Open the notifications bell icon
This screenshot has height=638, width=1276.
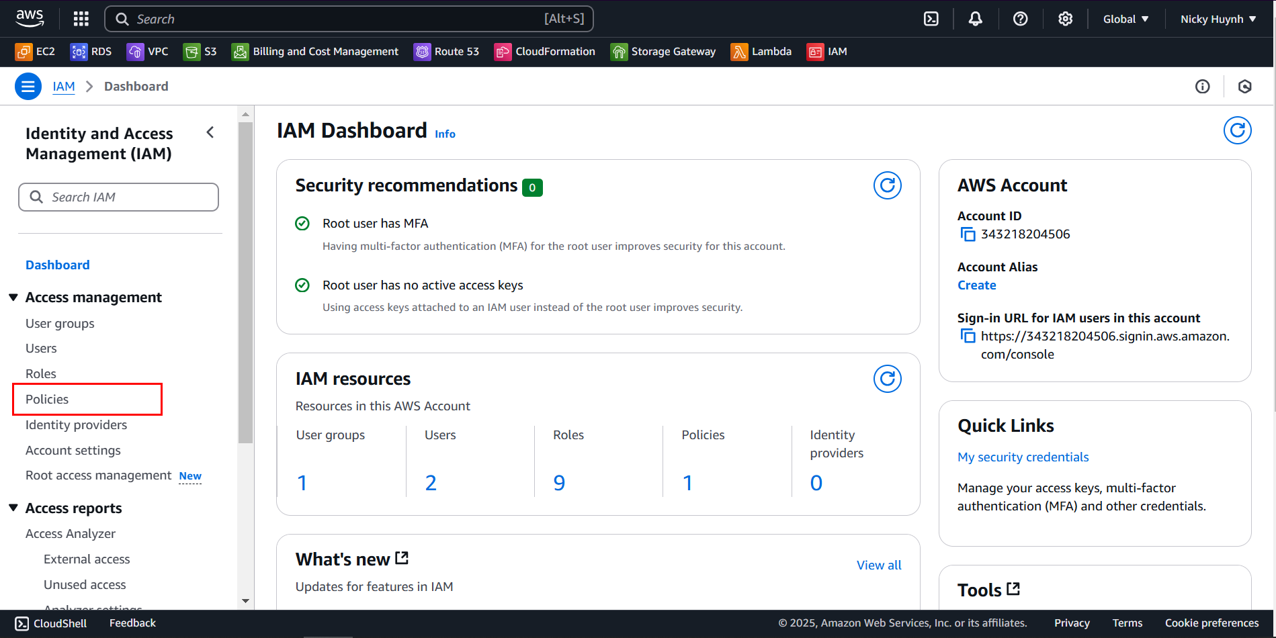(976, 19)
